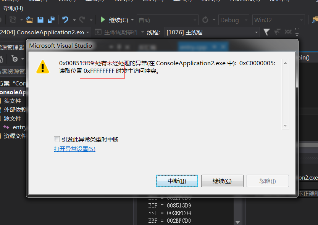Screen dimensions: 318x225
Task: Click the 生命周期事件 lifecycle events icon
Action: click(x=98, y=32)
